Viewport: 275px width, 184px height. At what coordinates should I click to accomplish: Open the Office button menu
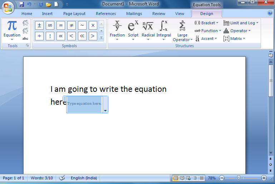tap(8, 8)
